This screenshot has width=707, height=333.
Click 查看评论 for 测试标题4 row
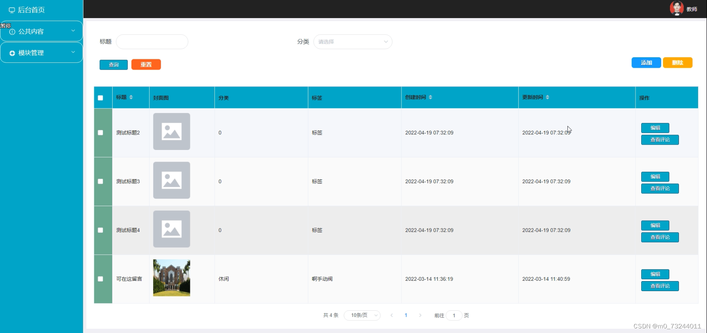660,238
